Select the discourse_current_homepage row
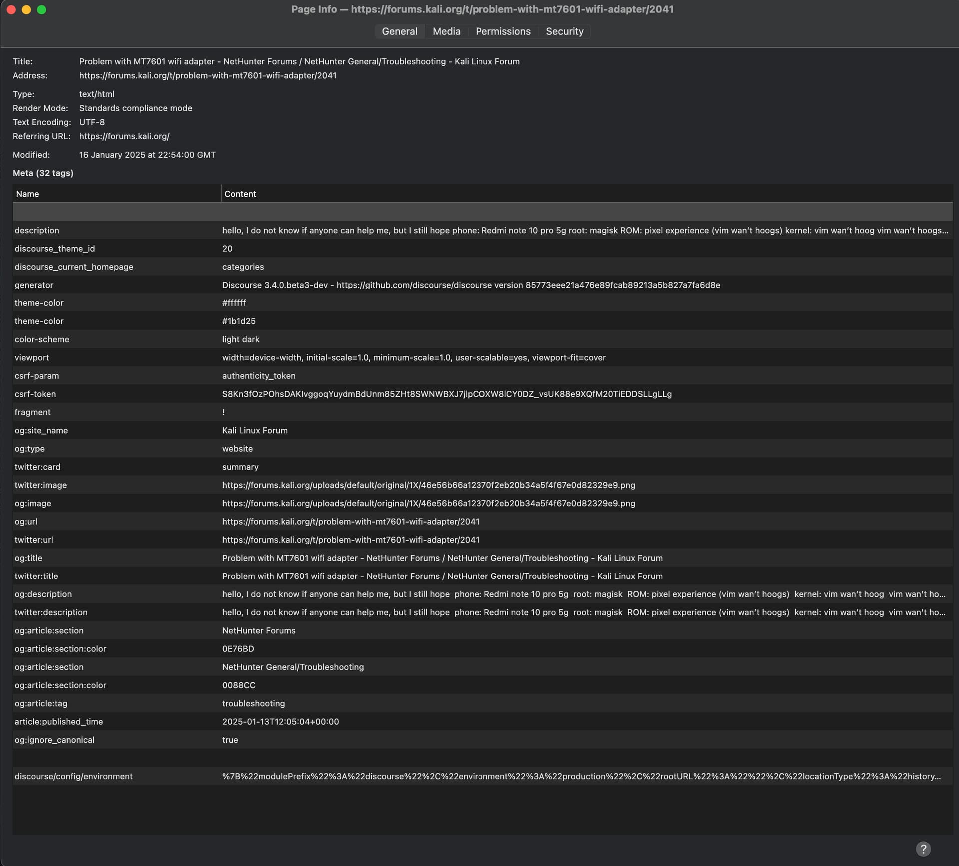 (482, 267)
